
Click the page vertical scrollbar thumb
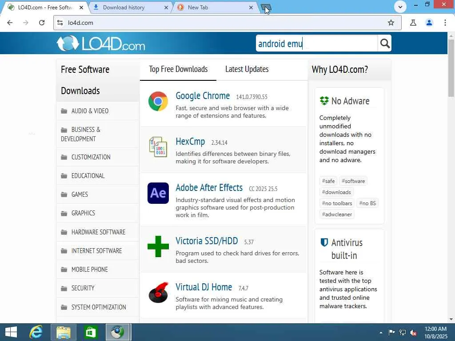click(x=451, y=68)
